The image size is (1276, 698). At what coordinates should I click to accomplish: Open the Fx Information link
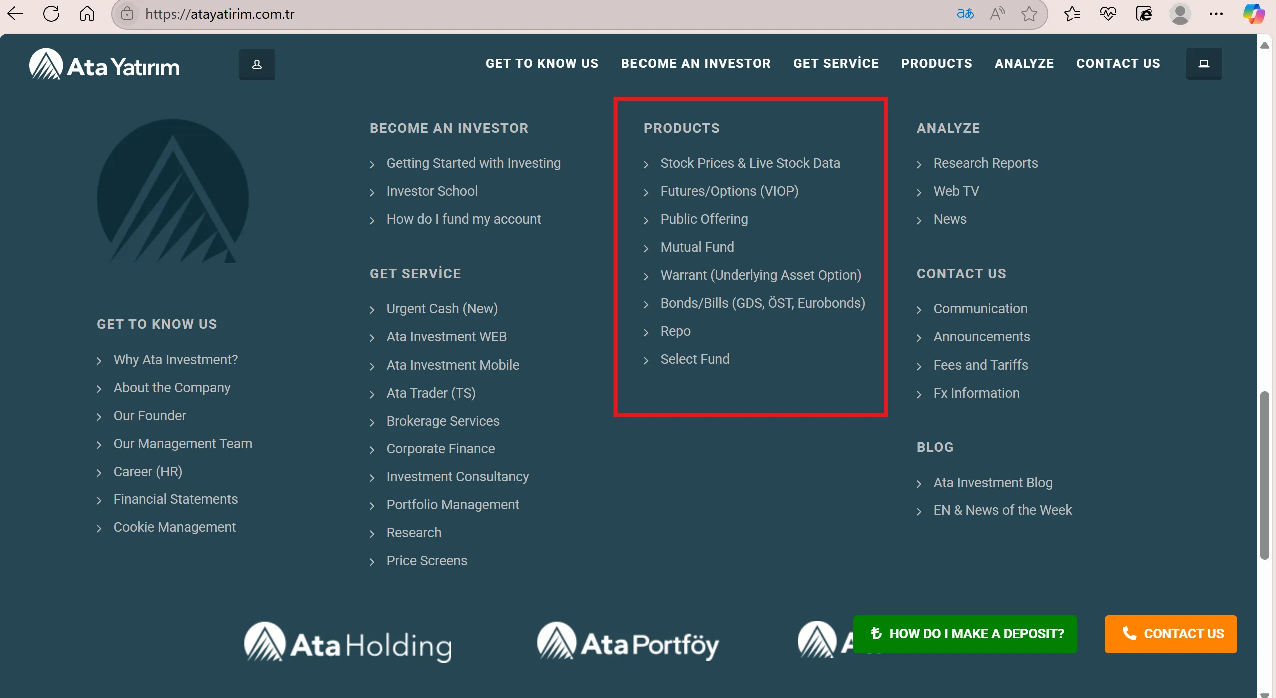point(976,393)
